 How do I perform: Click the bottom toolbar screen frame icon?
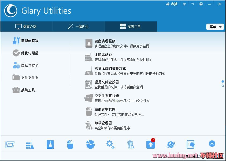pyautogui.click(x=10, y=145)
